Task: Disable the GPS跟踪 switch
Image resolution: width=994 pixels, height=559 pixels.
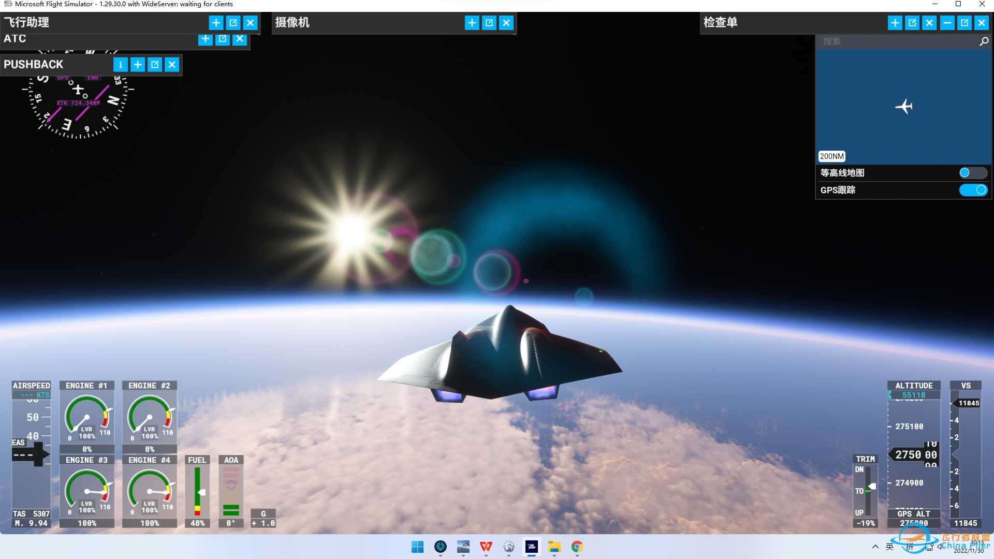Action: pyautogui.click(x=972, y=190)
